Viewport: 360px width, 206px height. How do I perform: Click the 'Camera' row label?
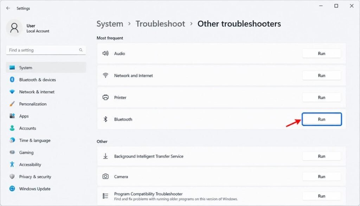121,176
